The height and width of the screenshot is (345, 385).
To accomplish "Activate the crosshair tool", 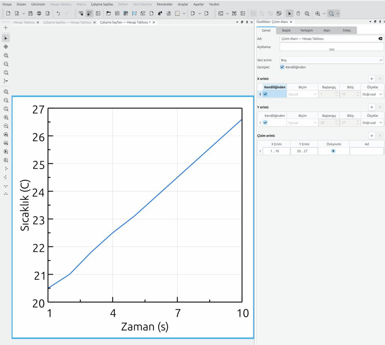I will (x=6, y=47).
